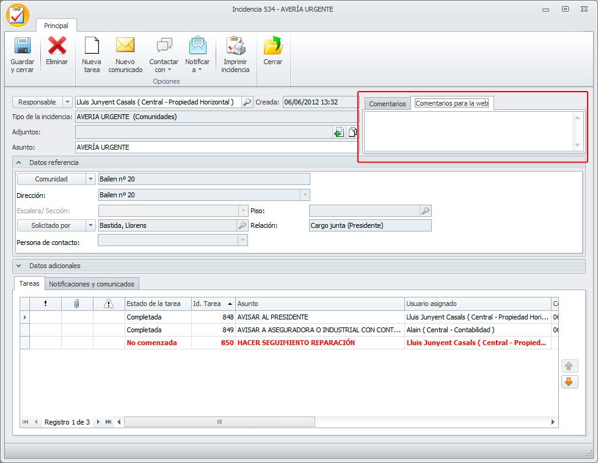Click the Solicitado por button

click(x=52, y=225)
